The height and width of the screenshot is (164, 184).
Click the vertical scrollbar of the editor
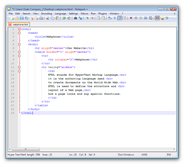point(174,89)
